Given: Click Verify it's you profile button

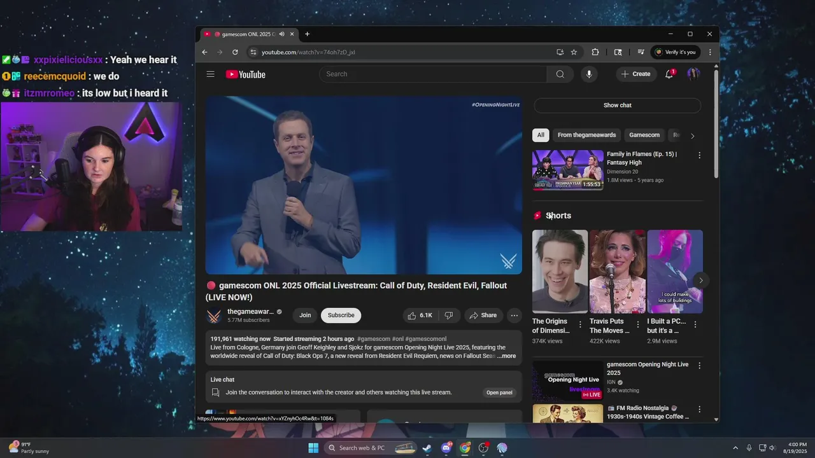Looking at the screenshot, I should coord(676,52).
